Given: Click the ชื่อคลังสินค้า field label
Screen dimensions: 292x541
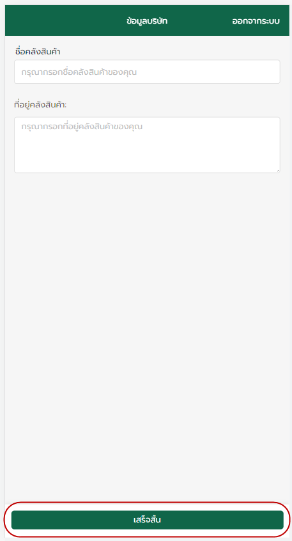Looking at the screenshot, I should click(x=38, y=52).
